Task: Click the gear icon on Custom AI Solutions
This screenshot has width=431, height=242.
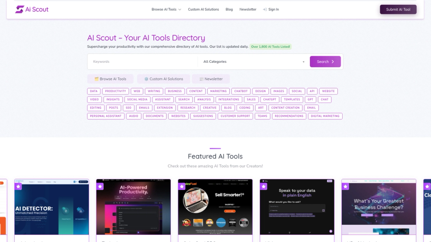Action: 146,79
